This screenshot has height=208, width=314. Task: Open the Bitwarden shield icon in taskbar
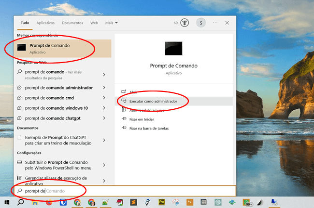pos(63,203)
